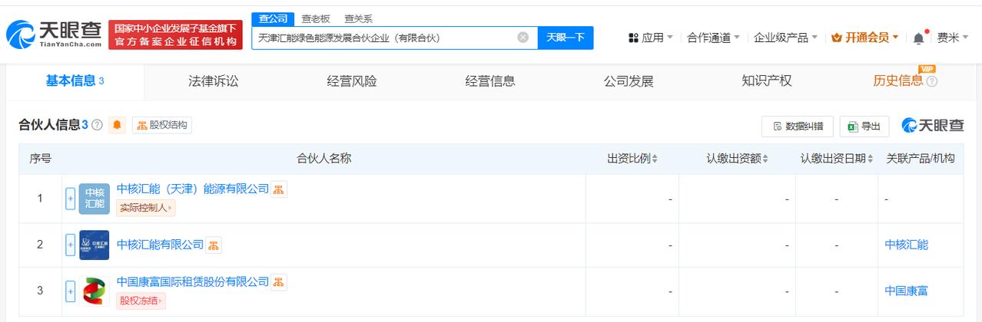Open the 费米 user account menu

952,38
